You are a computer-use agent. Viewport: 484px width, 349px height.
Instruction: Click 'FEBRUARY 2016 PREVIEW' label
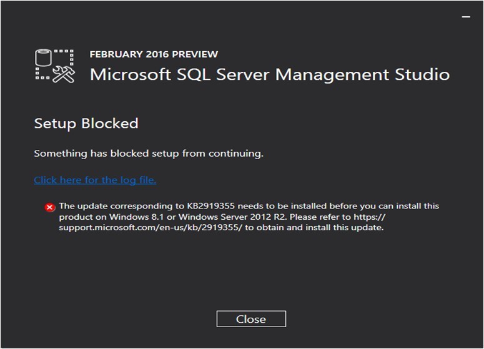click(x=154, y=54)
